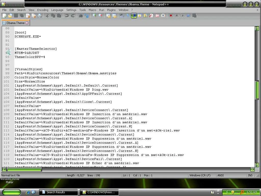This screenshot has width=261, height=196.
Task: Click the Copy toolbar icon
Action: click(x=53, y=16)
